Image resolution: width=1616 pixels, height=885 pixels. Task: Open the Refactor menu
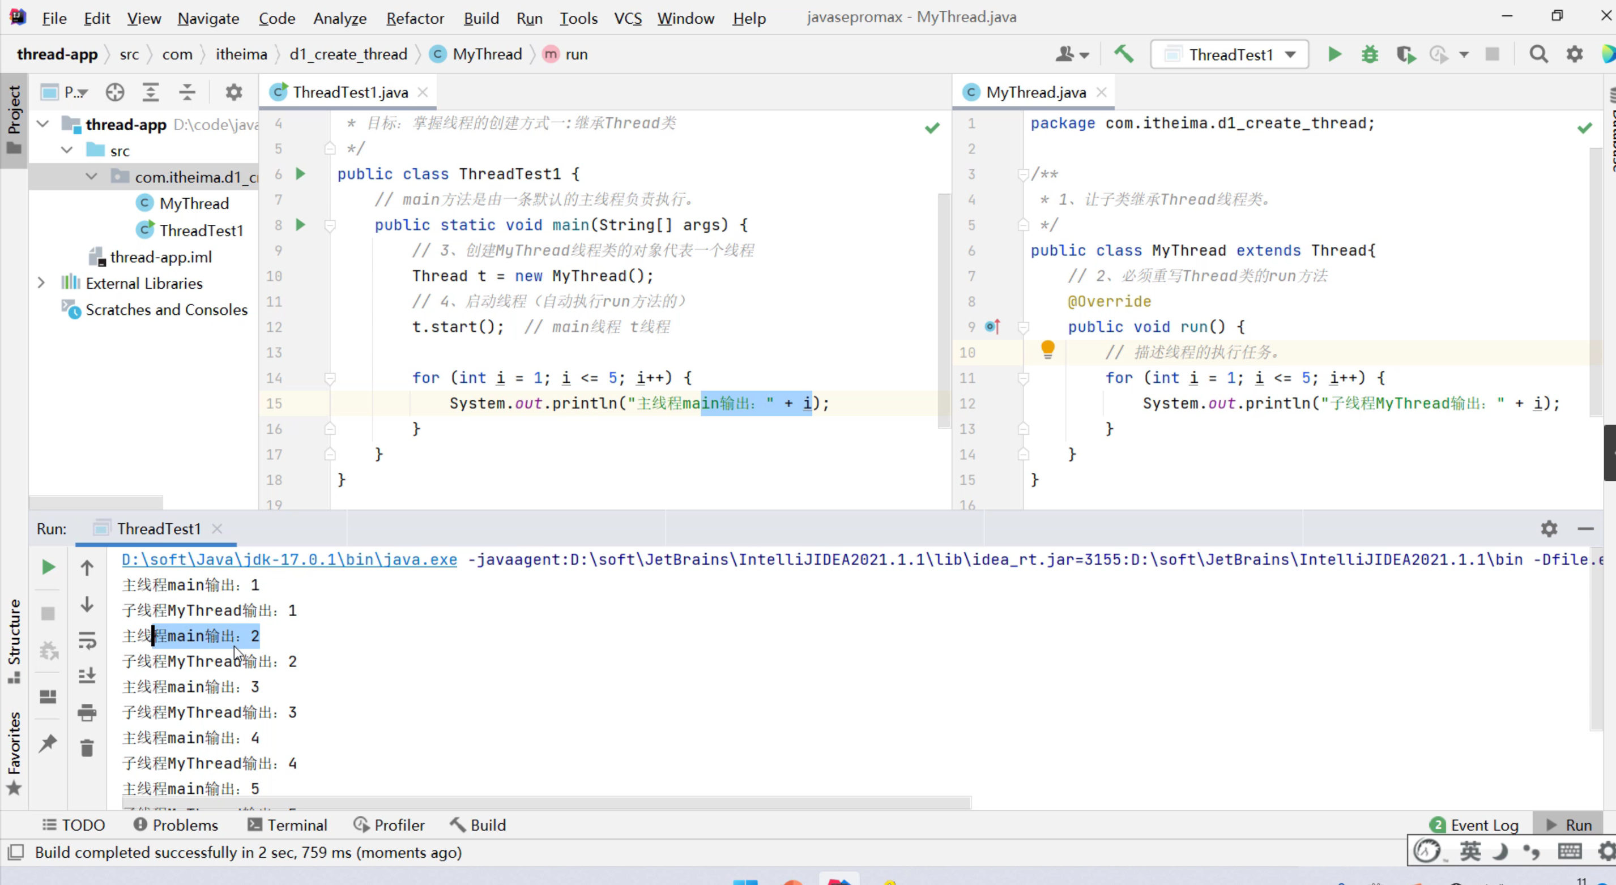click(x=415, y=18)
